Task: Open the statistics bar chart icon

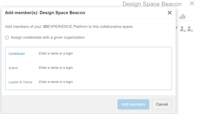Action: point(182,16)
